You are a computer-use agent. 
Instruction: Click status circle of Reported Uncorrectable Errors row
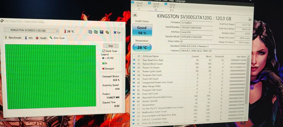coord(134,98)
